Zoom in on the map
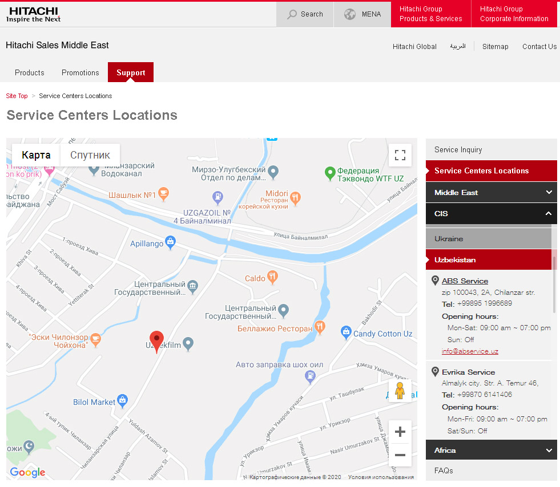560x487 pixels. [x=400, y=432]
